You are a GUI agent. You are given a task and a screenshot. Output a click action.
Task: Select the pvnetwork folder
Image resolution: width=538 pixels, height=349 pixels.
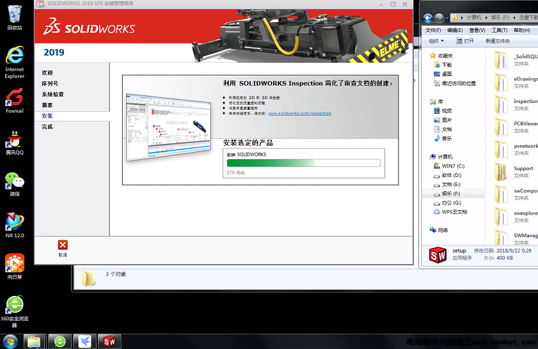click(516, 149)
